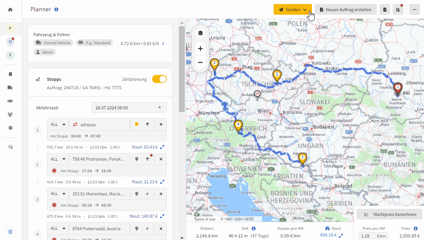Click Marktpreis berechnen button

click(389, 214)
